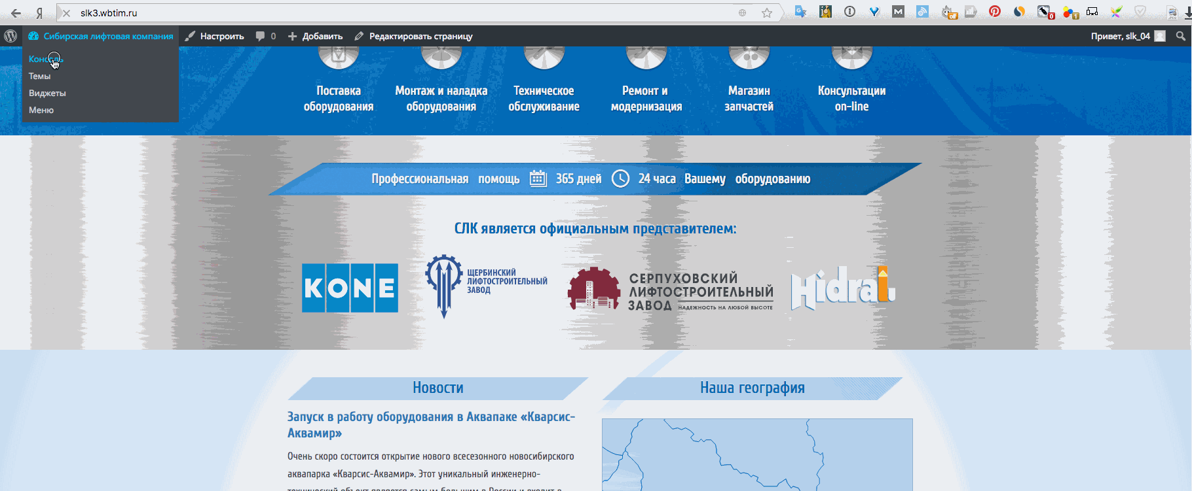Click the round icon above 'Поставка оборудования'
The width and height of the screenshot is (1192, 491).
pos(339,58)
